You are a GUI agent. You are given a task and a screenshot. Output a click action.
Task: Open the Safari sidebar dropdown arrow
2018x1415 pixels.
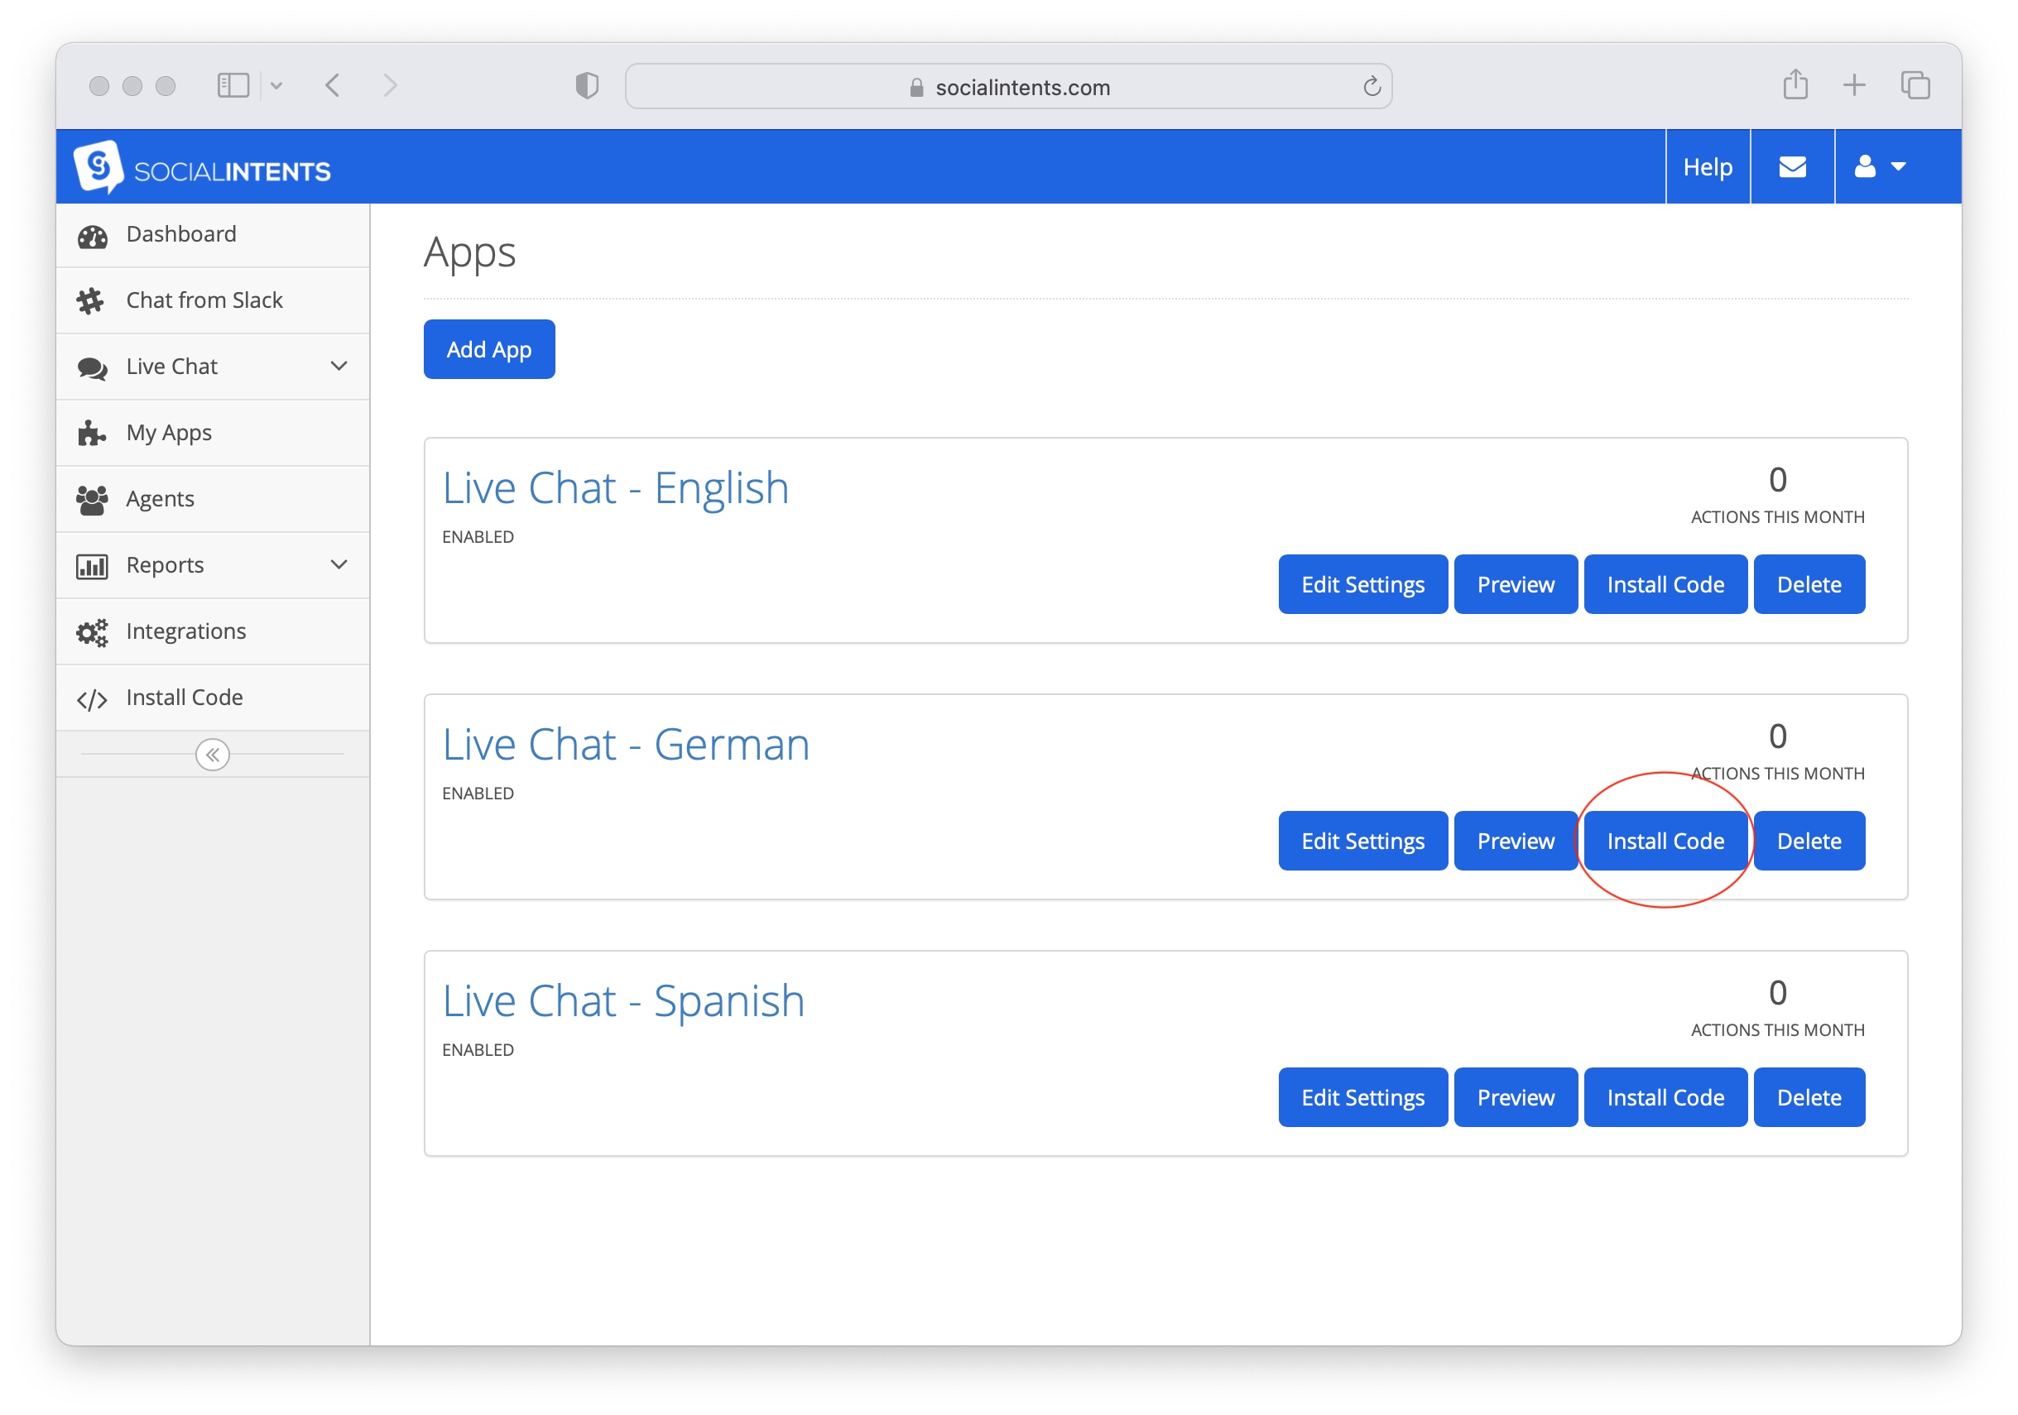tap(276, 86)
